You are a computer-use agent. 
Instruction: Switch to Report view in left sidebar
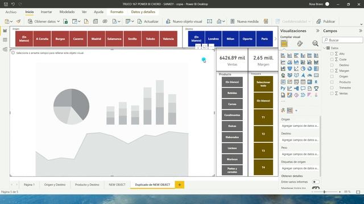click(x=5, y=31)
